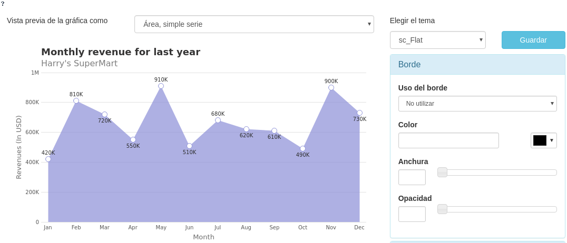Click the Guardar button
Viewport: 567px width, 243px height.
pos(533,40)
